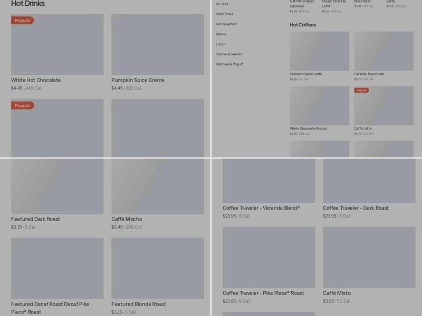The width and height of the screenshot is (422, 316).
Task: Open Featured Dark Roast item
Action: click(x=35, y=219)
